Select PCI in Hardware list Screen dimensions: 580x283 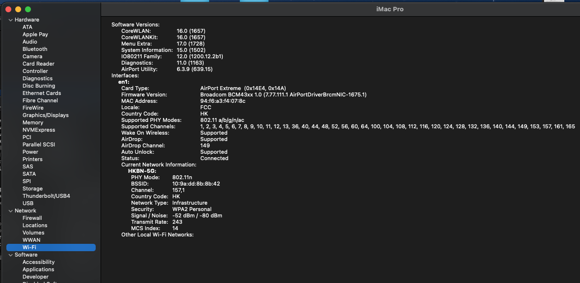(x=26, y=137)
